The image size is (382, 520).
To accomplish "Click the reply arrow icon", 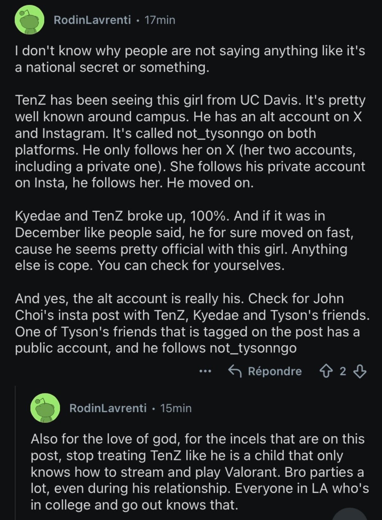I will coord(235,371).
